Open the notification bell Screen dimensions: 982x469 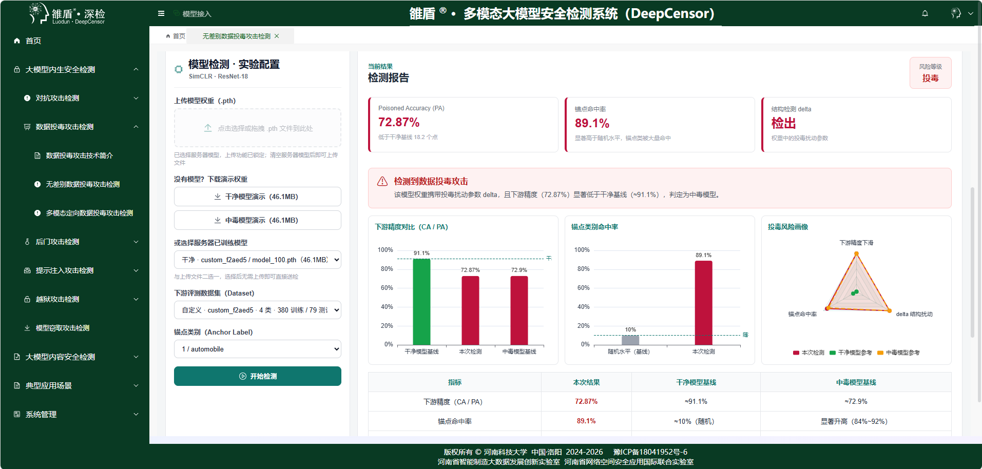(x=925, y=13)
